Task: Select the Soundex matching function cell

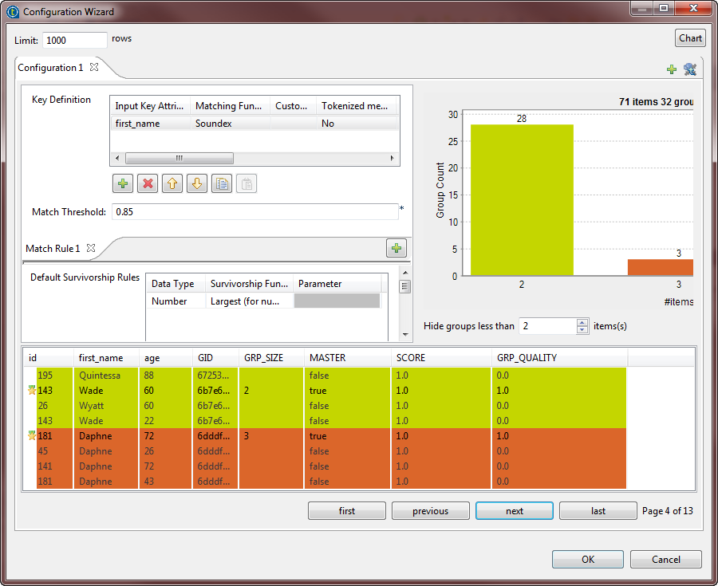Action: (230, 124)
